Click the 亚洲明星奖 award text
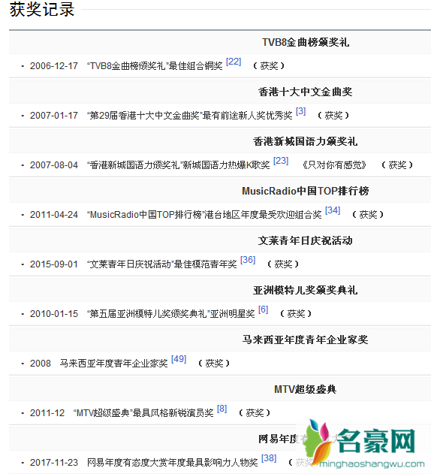Image resolution: width=431 pixels, height=474 pixels. (233, 314)
